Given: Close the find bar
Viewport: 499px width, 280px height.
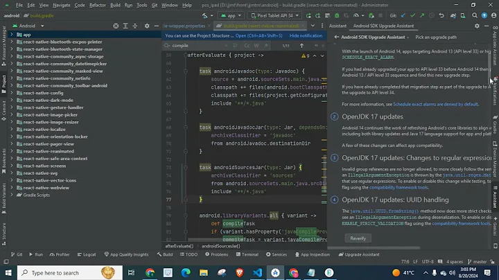Looking at the screenshot, I should (323, 46).
